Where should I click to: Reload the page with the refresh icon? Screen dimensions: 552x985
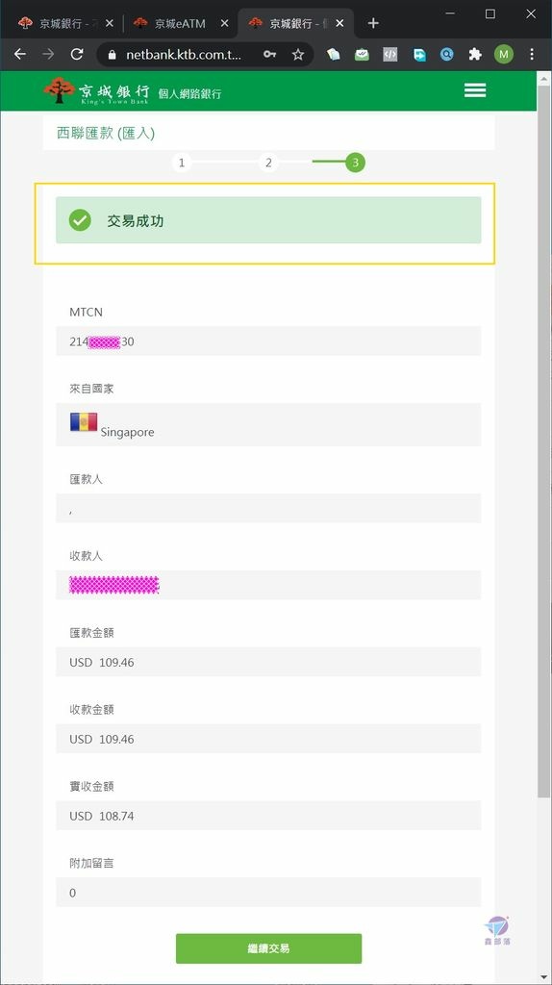tap(77, 55)
